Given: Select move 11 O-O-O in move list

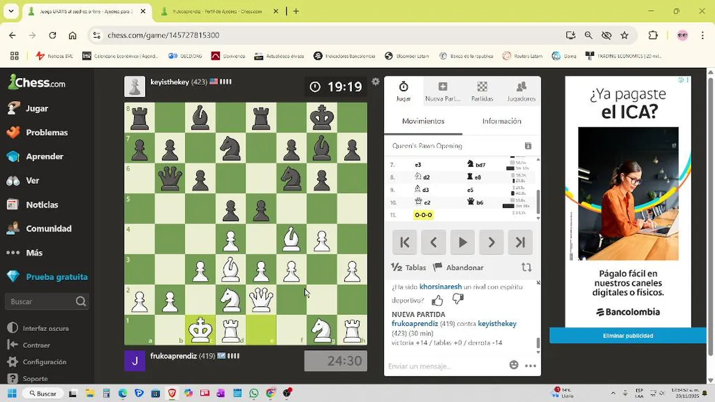Looking at the screenshot, I should point(423,215).
